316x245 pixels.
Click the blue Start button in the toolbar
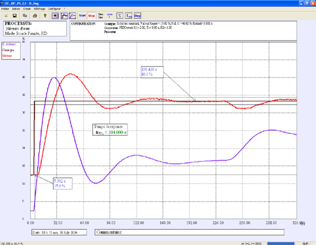tap(82, 16)
